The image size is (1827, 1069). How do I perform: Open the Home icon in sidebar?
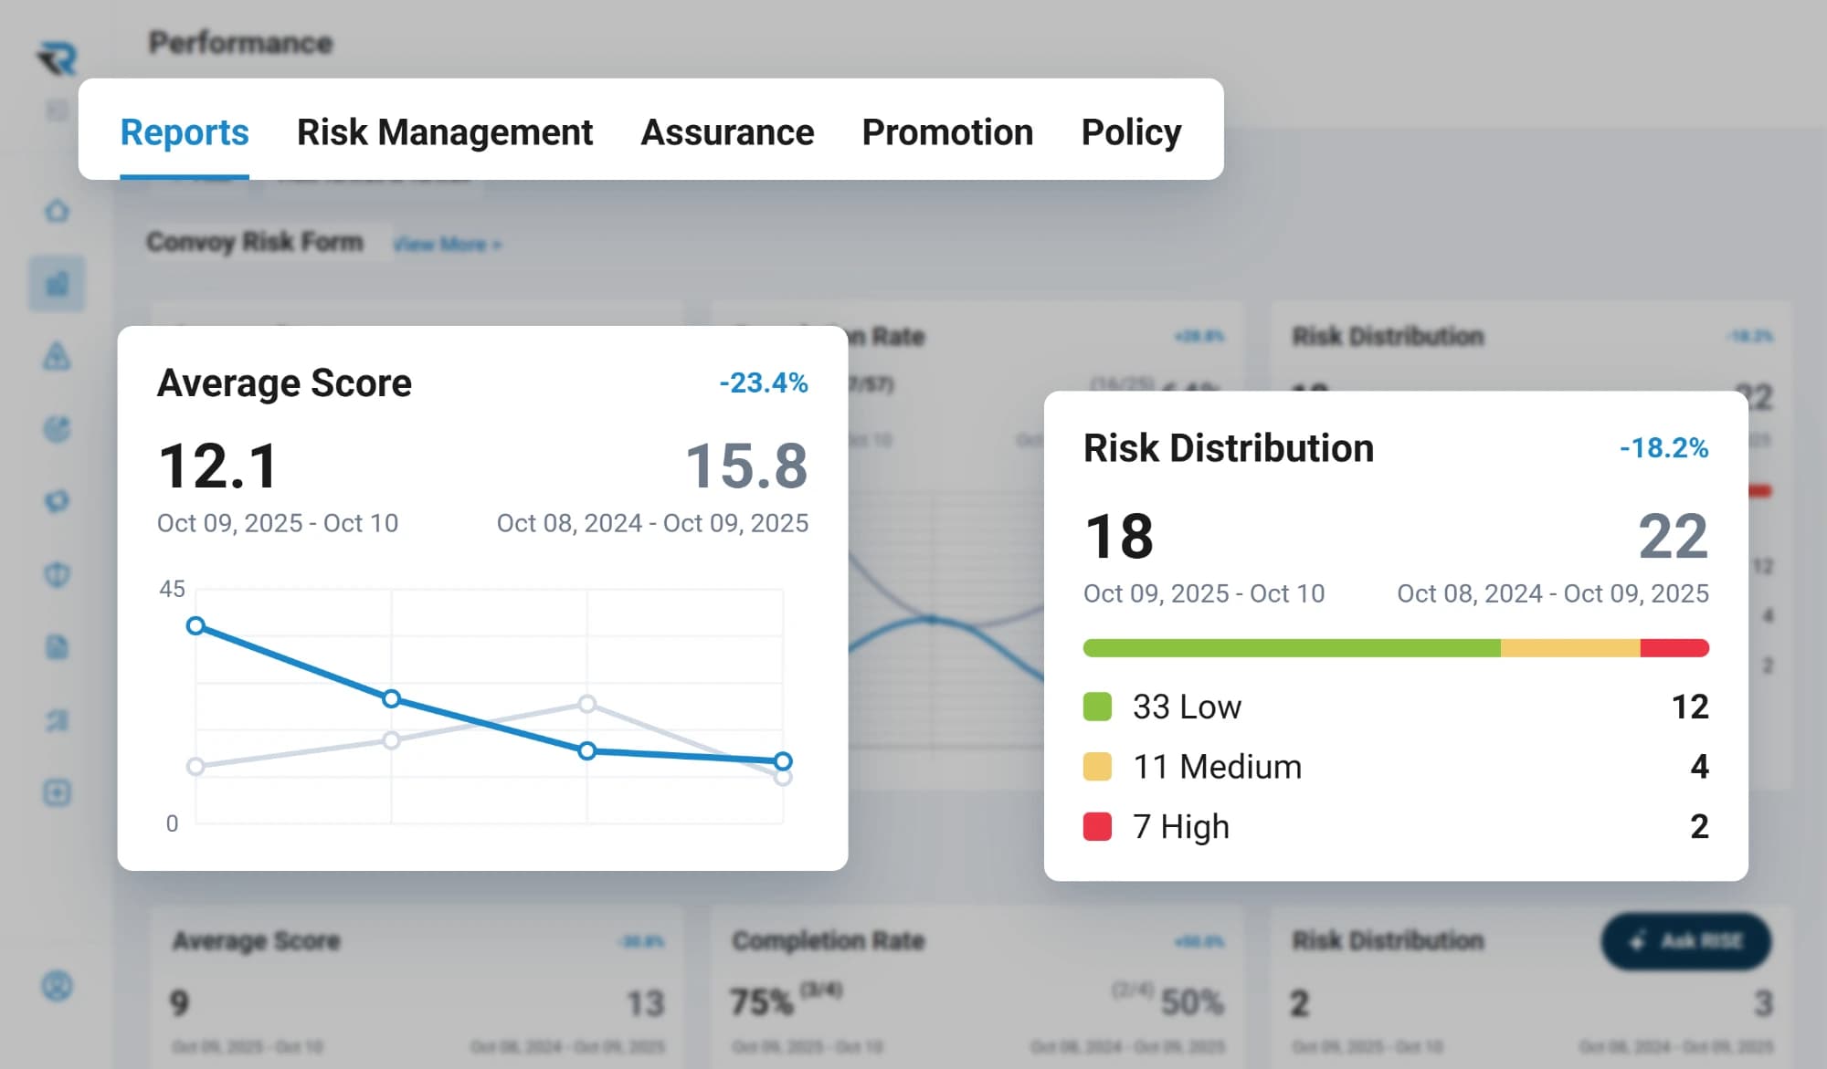pos(57,211)
